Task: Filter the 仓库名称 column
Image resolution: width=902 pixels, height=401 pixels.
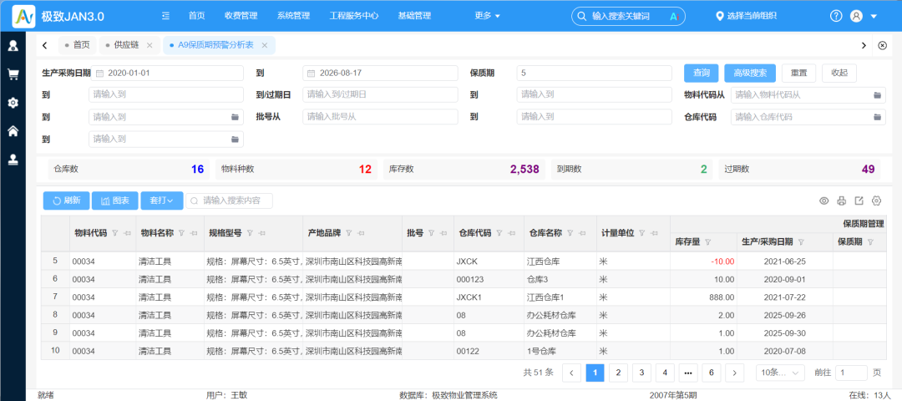Action: pyautogui.click(x=570, y=233)
